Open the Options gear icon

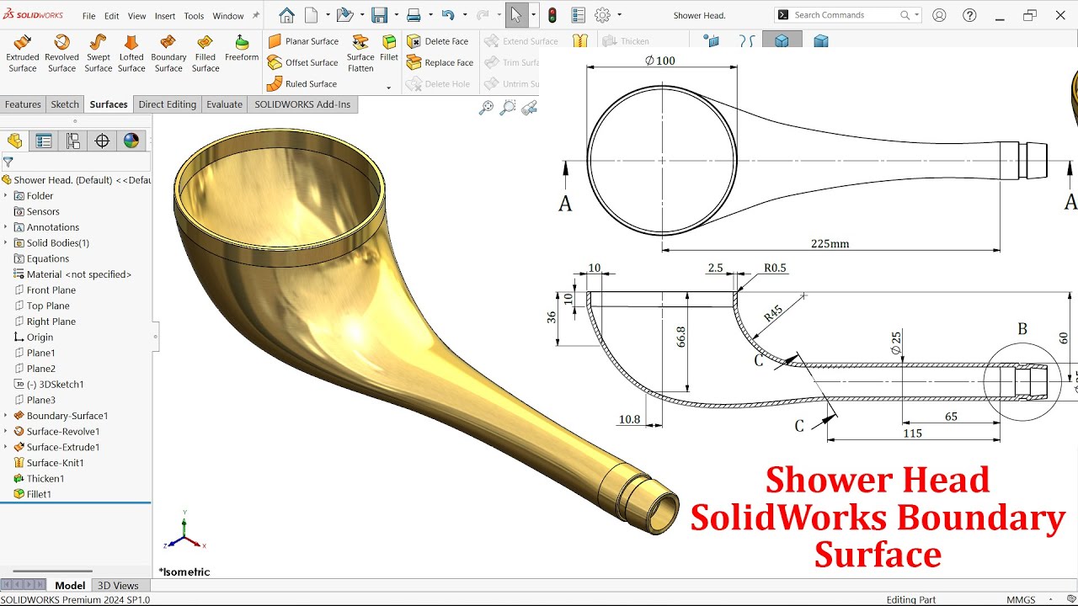click(x=602, y=15)
